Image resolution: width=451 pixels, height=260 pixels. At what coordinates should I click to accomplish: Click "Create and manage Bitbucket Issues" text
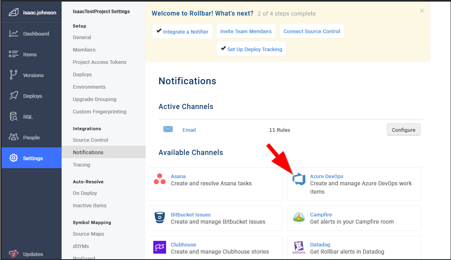(x=218, y=222)
